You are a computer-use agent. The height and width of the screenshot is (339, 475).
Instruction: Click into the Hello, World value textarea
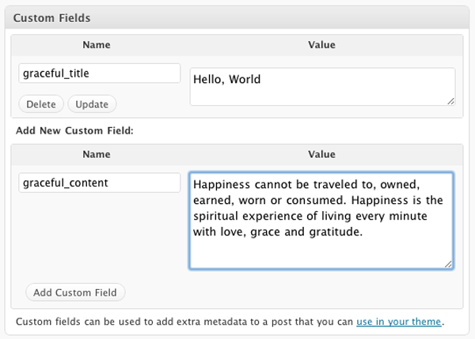click(x=322, y=86)
